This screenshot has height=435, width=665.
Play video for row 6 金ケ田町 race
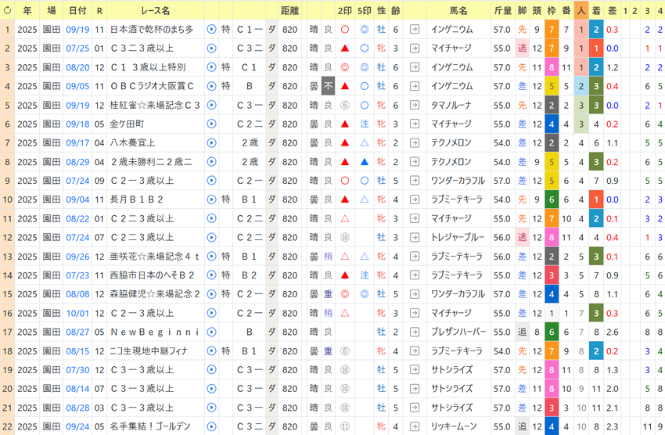click(x=211, y=124)
